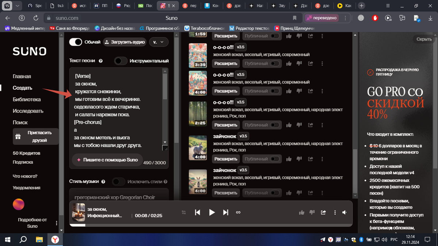Click the infinity autoplay icon in the player
The width and height of the screenshot is (438, 246).
pyautogui.click(x=238, y=212)
